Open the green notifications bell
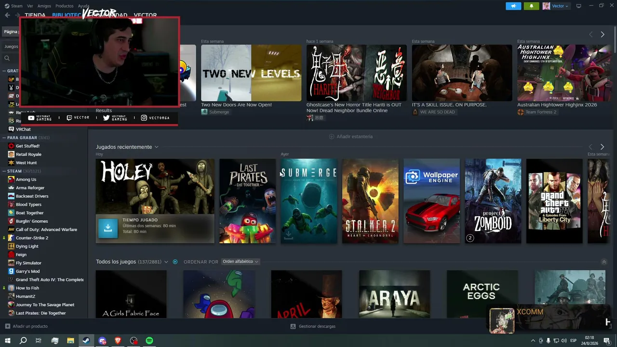 click(x=531, y=6)
